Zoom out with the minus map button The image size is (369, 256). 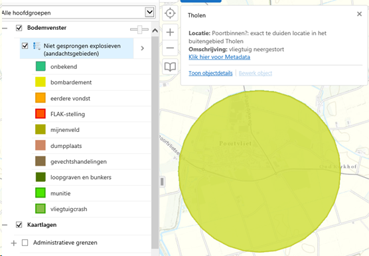(x=170, y=48)
